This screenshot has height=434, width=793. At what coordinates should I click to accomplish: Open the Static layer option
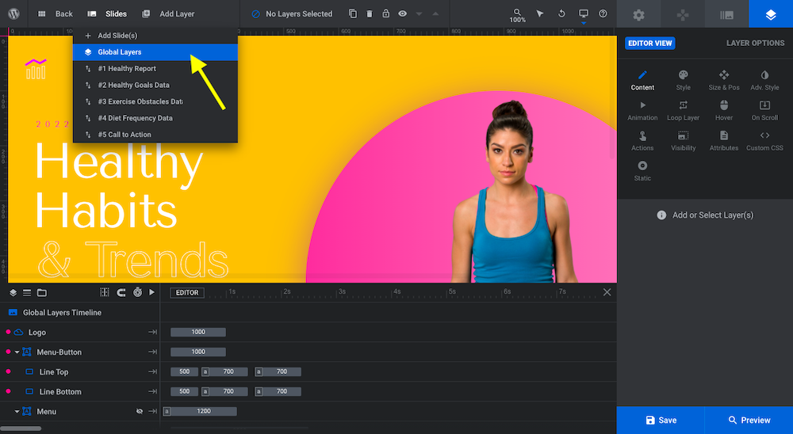pos(642,171)
